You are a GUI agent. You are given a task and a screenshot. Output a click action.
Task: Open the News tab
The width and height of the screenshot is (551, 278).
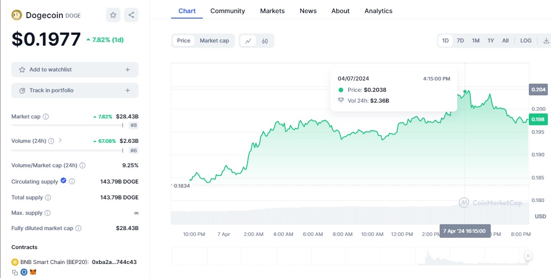308,11
